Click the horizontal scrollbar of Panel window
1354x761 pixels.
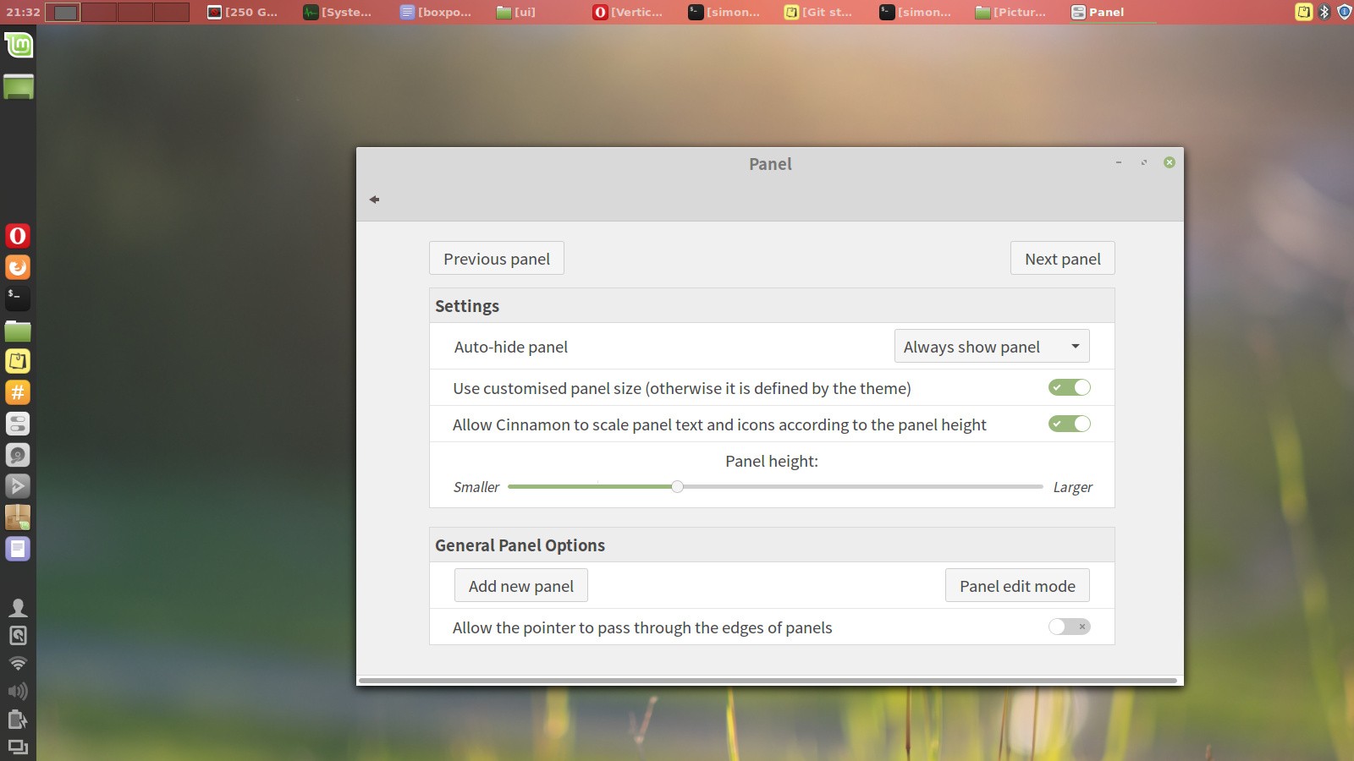pyautogui.click(x=768, y=680)
